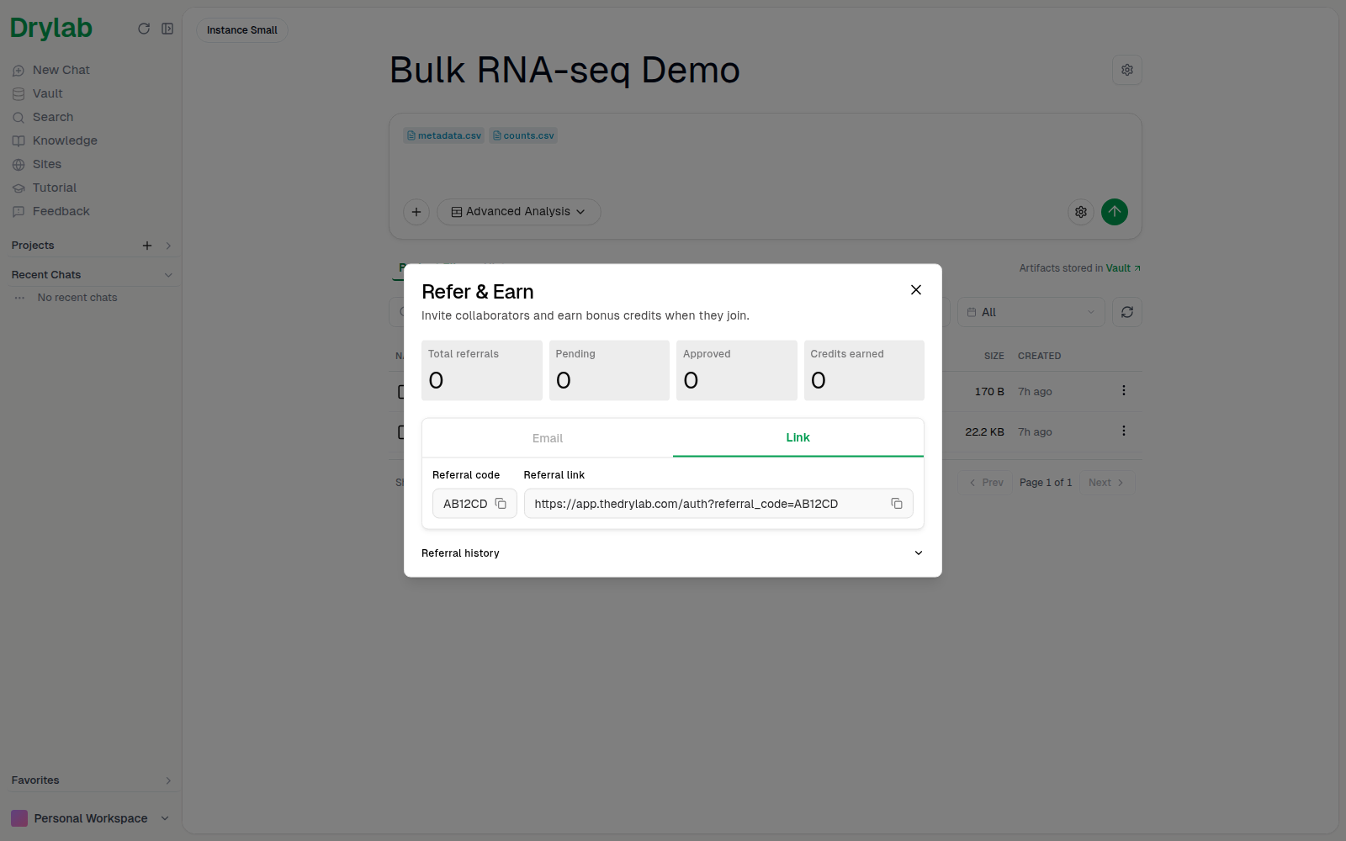Copy the AB12CD referral code
The image size is (1346, 841).
pyautogui.click(x=501, y=504)
